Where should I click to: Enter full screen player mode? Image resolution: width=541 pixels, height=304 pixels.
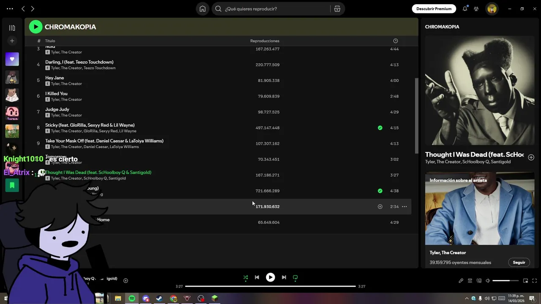click(534, 281)
